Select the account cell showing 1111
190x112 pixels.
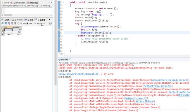click(x=17, y=32)
